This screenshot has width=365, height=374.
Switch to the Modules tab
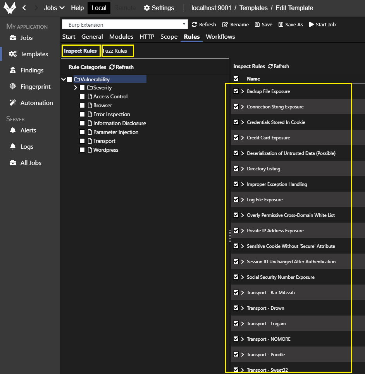[121, 36]
